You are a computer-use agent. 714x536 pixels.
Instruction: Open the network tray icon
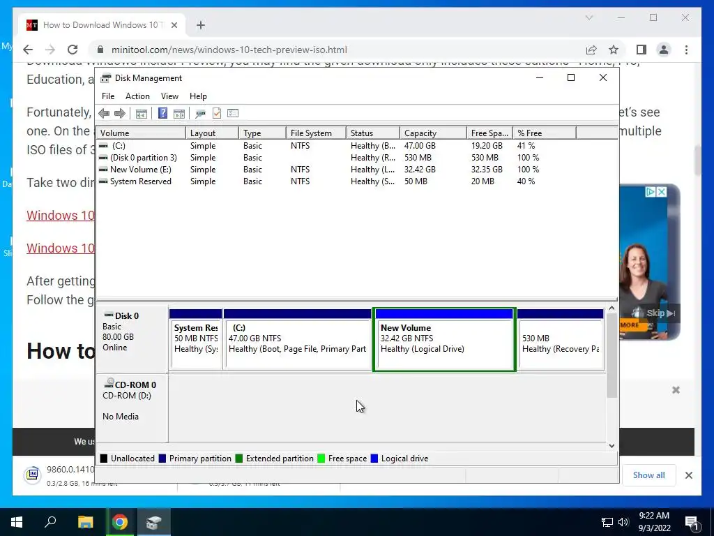[x=607, y=522]
